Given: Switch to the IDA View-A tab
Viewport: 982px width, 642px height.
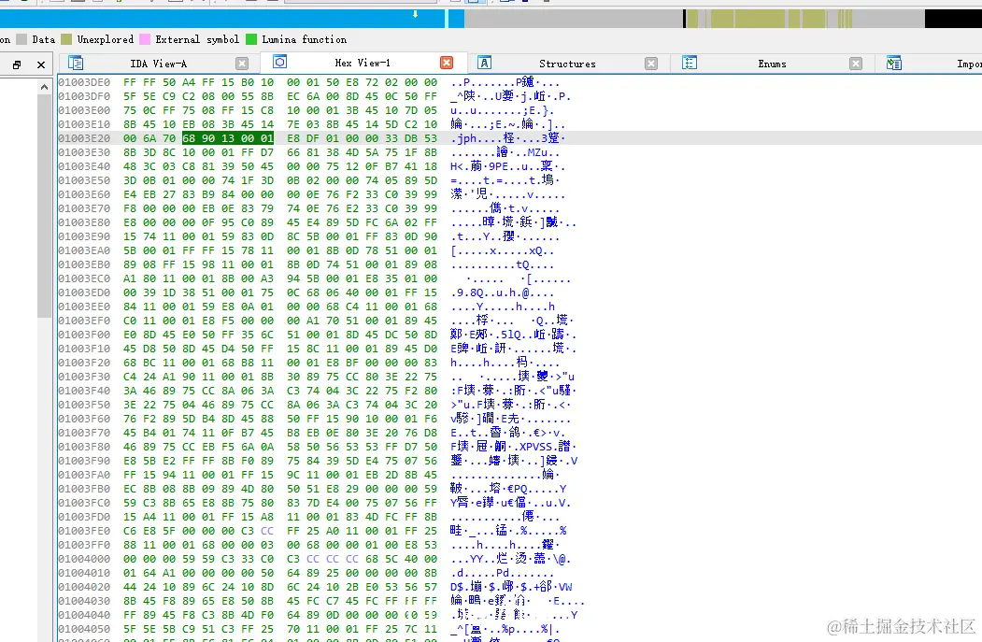Looking at the screenshot, I should point(158,64).
